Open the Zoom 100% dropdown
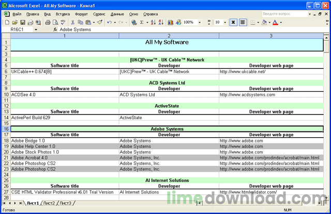Screen dimensions: 331x214 [200, 23]
